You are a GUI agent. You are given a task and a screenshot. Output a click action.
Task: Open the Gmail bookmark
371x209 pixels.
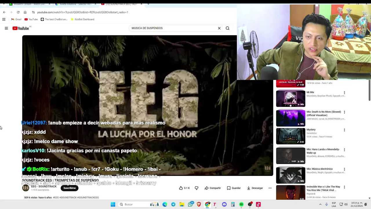point(16,19)
